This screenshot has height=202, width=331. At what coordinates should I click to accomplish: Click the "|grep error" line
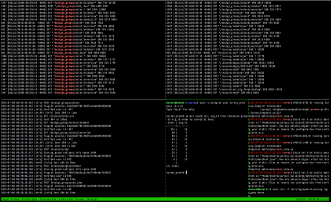point(256,193)
